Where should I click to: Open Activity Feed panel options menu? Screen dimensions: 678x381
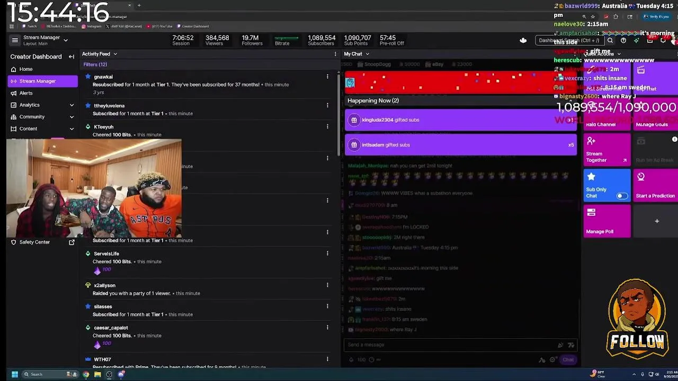pos(335,54)
